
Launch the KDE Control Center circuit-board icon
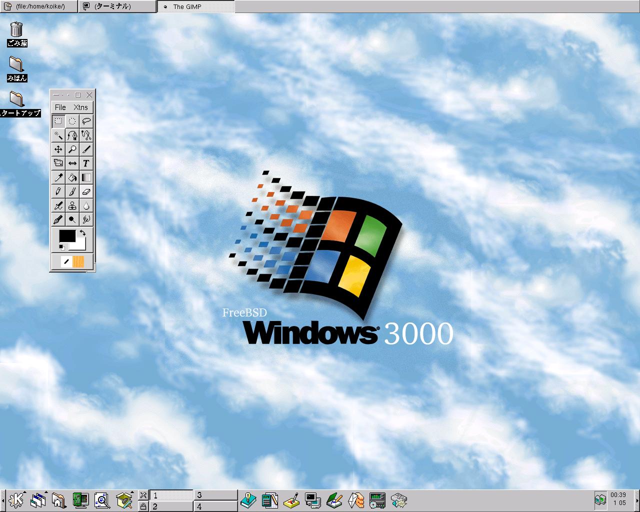pyautogui.click(x=80, y=500)
